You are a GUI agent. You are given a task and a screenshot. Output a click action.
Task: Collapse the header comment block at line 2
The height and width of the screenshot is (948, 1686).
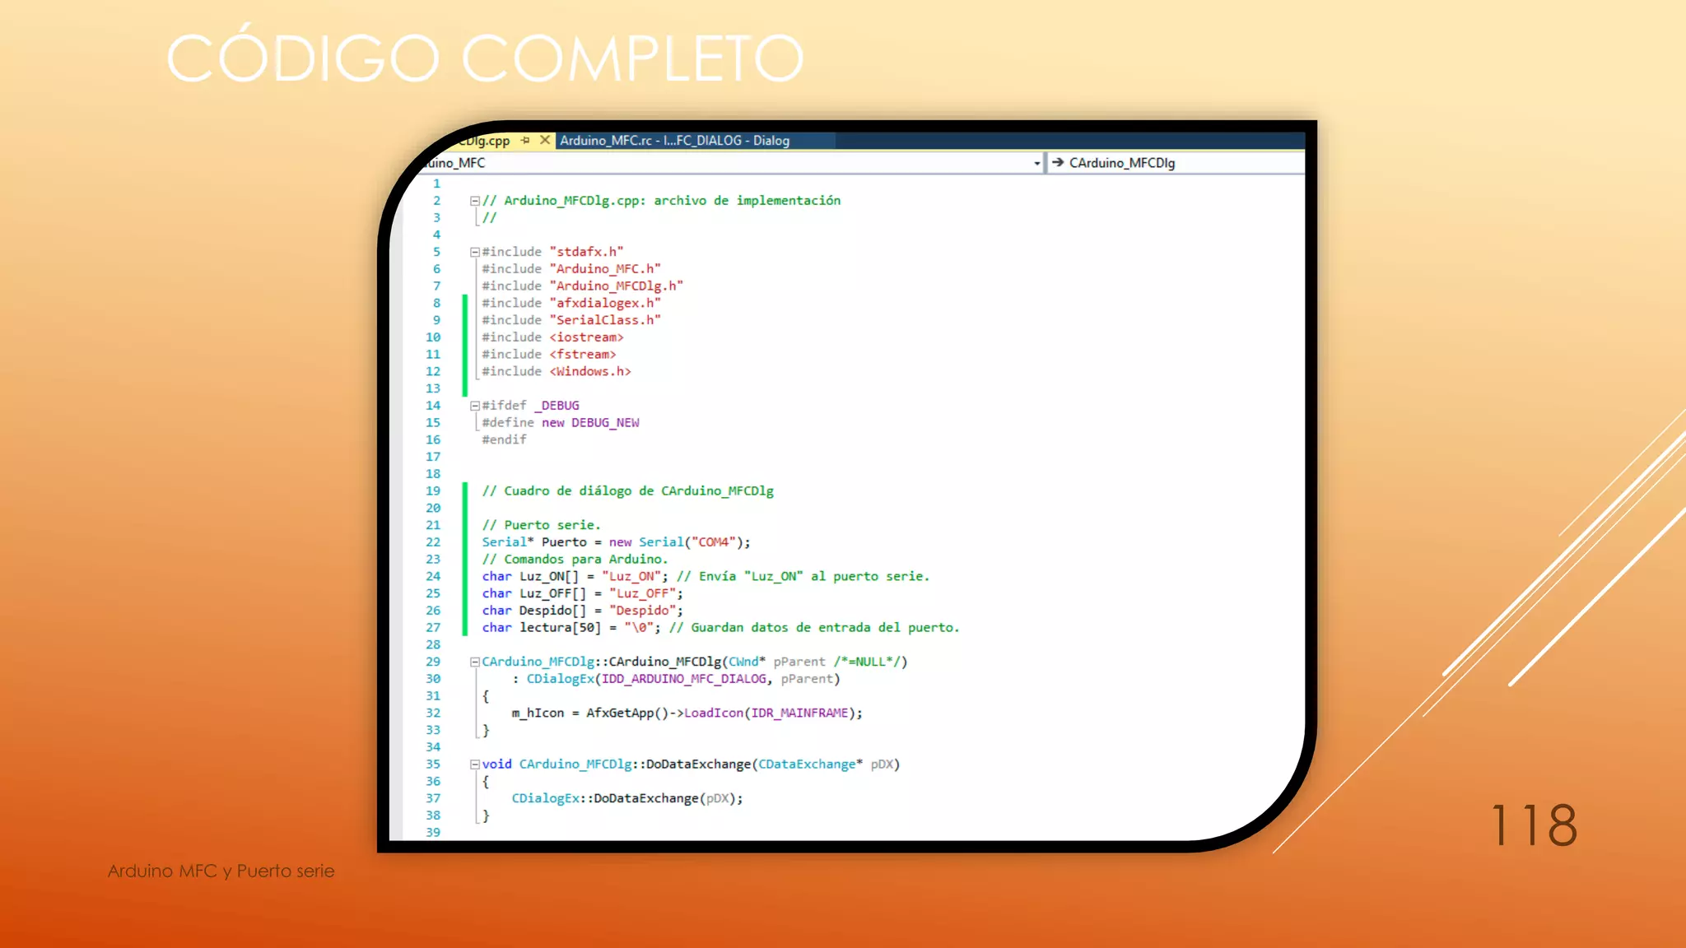point(475,201)
